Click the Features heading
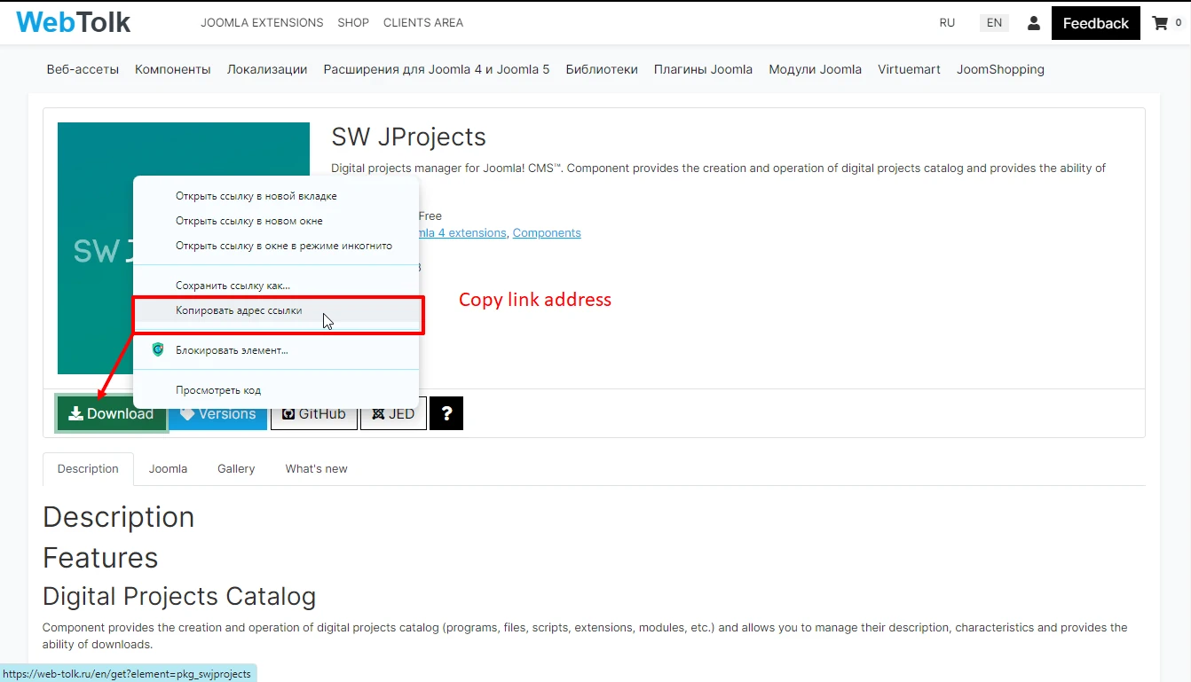This screenshot has width=1191, height=682. click(x=100, y=558)
